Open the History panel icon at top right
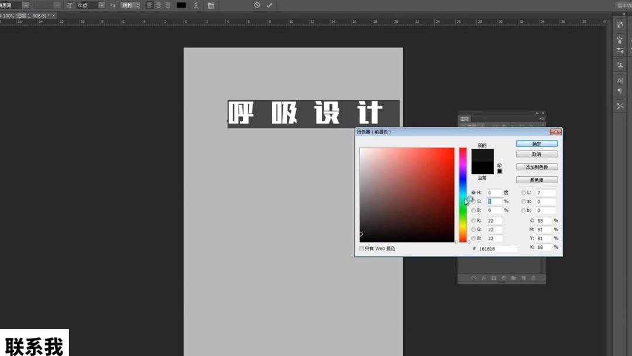This screenshot has height=356, width=632. click(620, 24)
